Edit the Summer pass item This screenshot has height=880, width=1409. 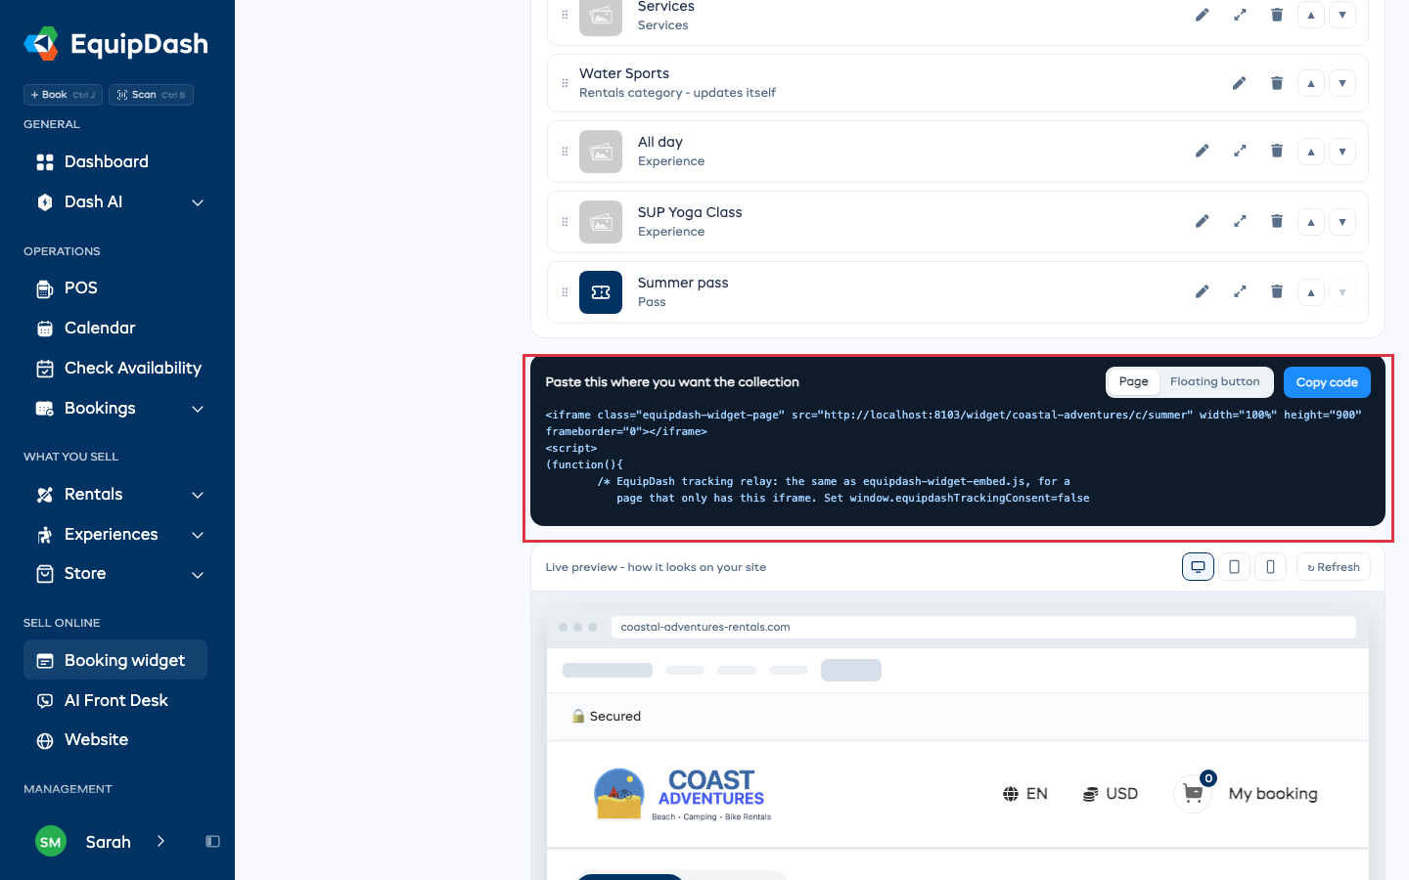pyautogui.click(x=1202, y=292)
